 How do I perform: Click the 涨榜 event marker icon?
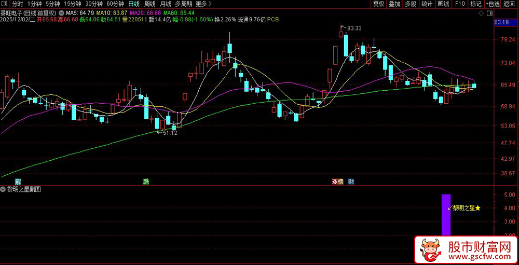click(x=338, y=182)
